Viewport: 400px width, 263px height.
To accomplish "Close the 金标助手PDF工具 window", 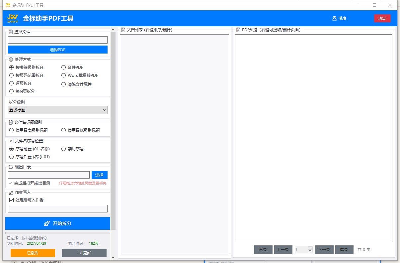I will click(390, 5).
